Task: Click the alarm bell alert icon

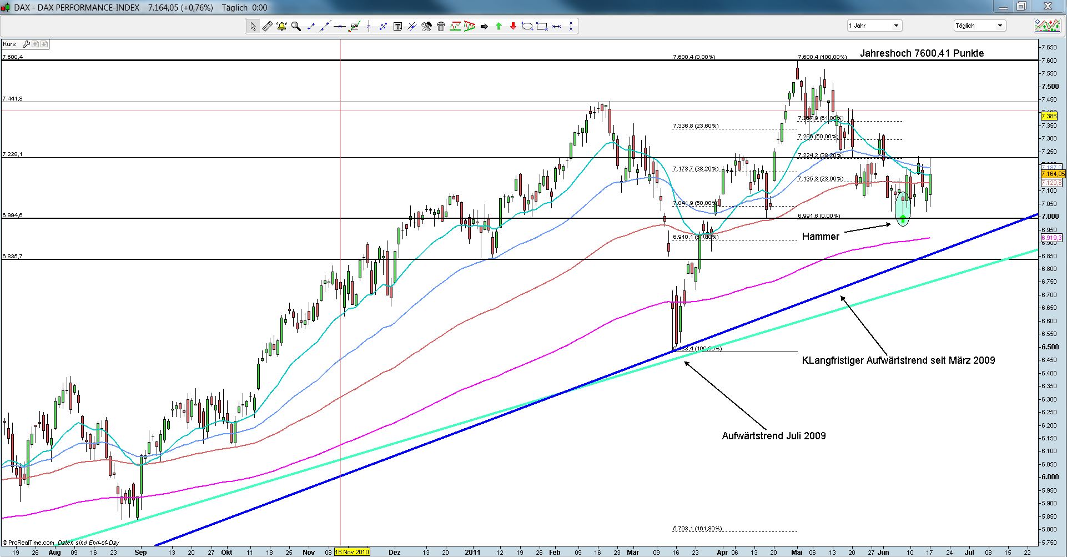Action: click(x=281, y=26)
